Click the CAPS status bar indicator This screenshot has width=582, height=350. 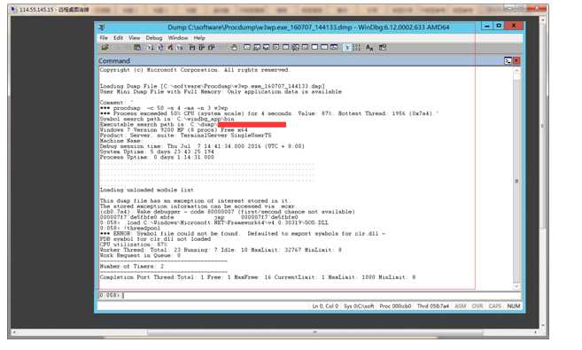495,307
